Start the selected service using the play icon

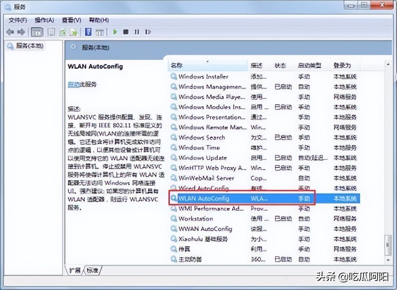point(115,32)
